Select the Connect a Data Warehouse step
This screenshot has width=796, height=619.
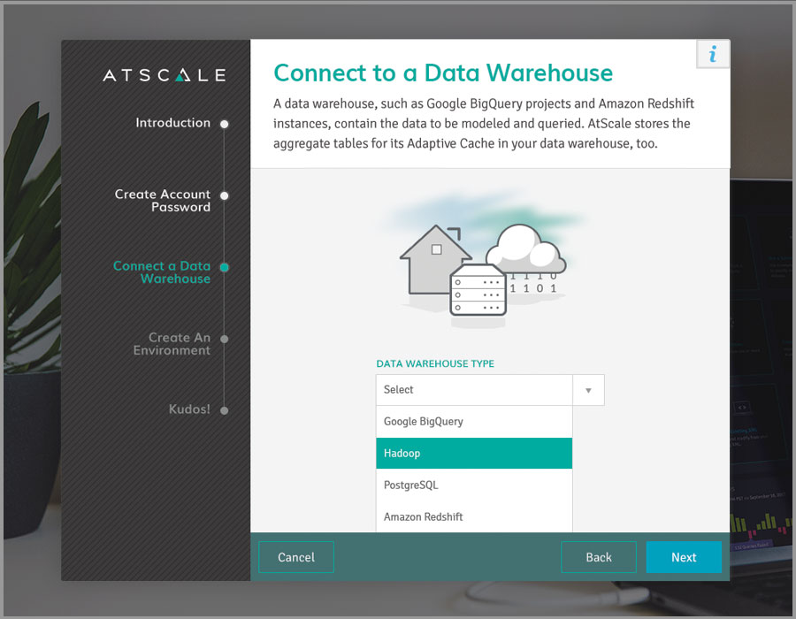(x=162, y=272)
